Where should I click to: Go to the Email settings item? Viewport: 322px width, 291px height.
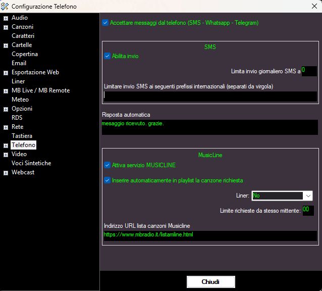(x=19, y=63)
